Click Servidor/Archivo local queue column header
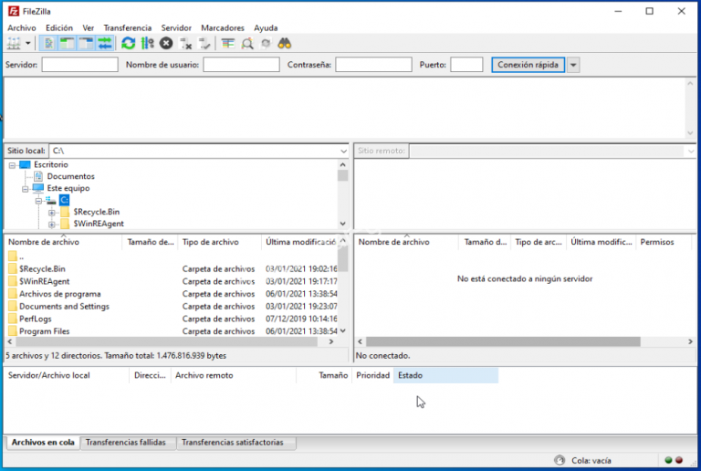 [x=67, y=375]
